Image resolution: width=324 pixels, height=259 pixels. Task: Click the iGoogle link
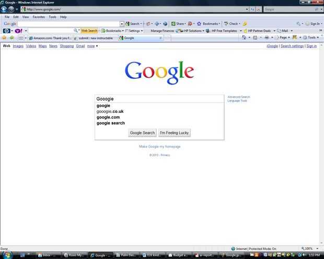(x=272, y=46)
